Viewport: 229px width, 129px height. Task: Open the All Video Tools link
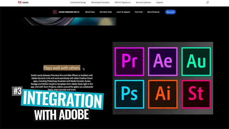tap(106, 12)
